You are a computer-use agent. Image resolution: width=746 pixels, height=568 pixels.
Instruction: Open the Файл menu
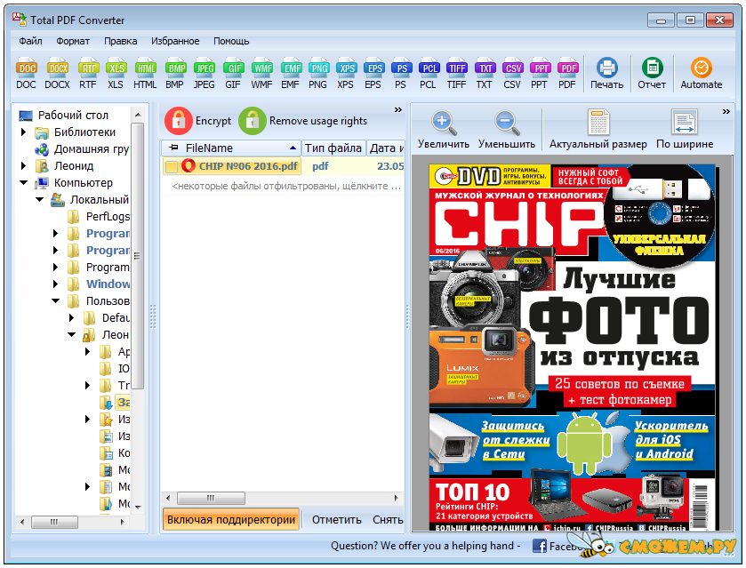[x=30, y=41]
